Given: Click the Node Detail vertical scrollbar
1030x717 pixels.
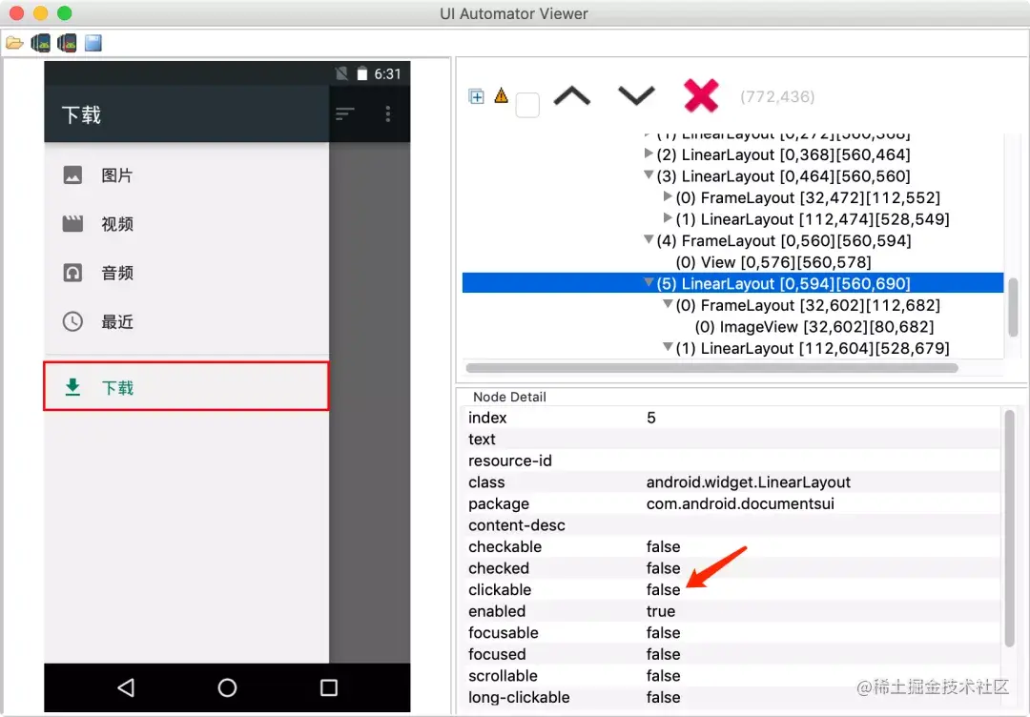Looking at the screenshot, I should pyautogui.click(x=1010, y=528).
